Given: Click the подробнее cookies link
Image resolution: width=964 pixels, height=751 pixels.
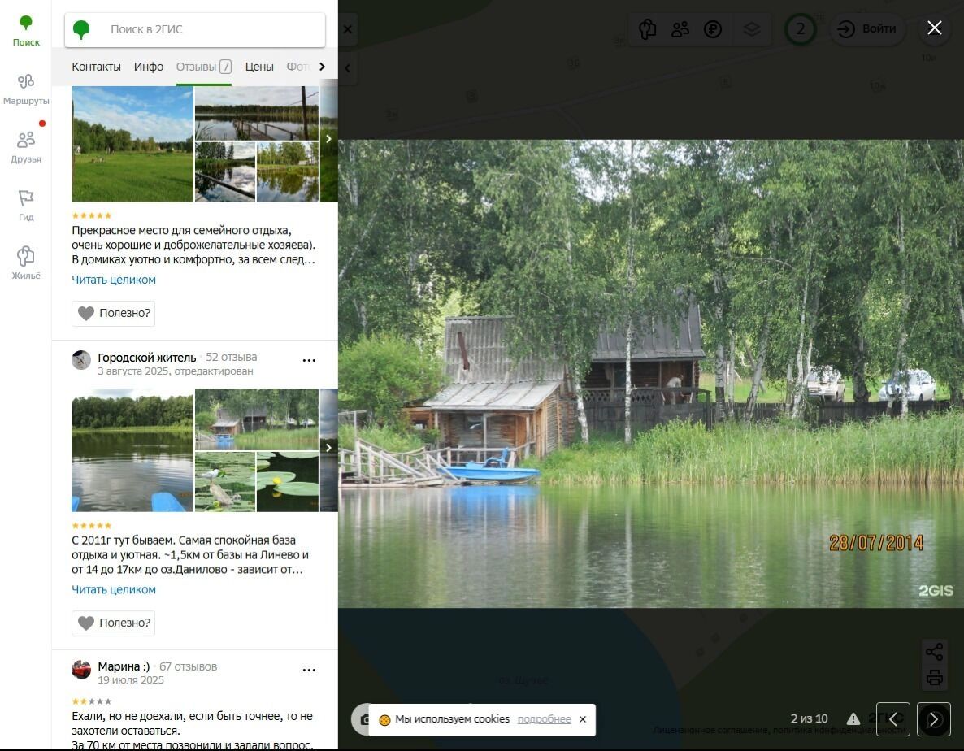Looking at the screenshot, I should 544,719.
